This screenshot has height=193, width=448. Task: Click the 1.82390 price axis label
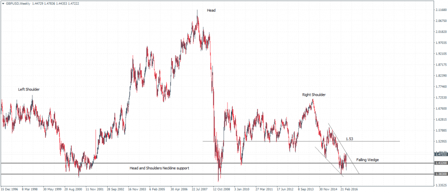click(441, 75)
